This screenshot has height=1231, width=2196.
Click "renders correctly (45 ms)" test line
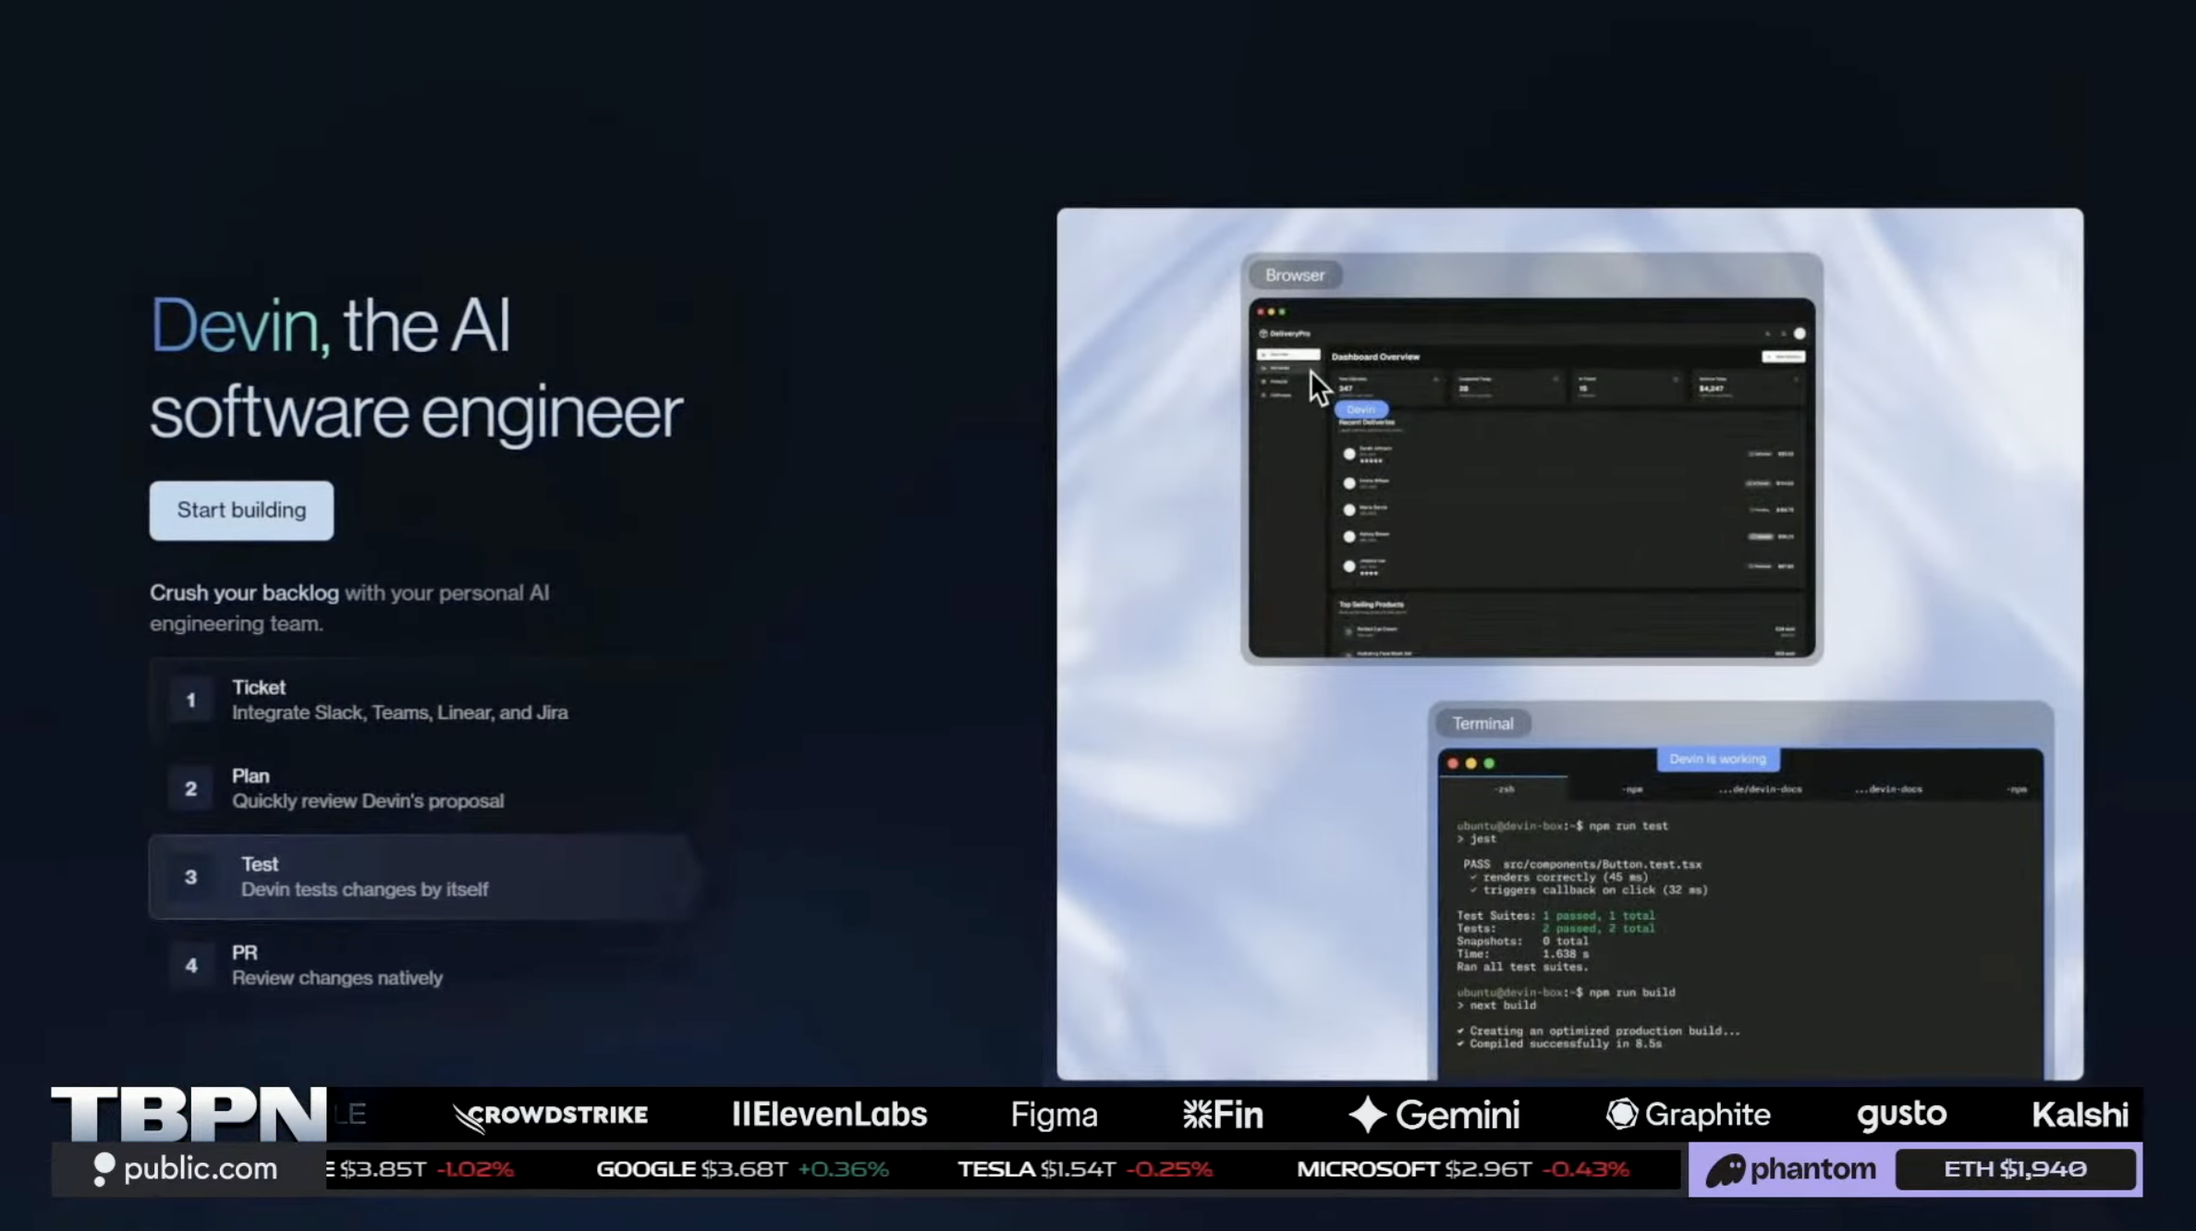coord(1559,878)
